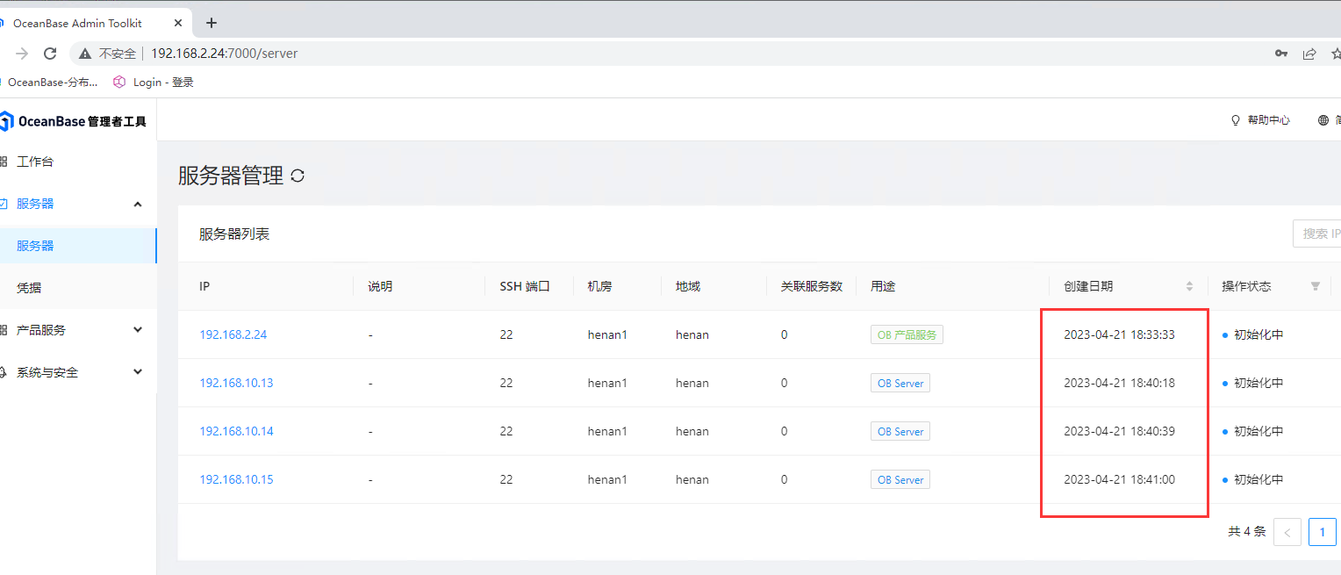Open server 192.168.10.13 details
The height and width of the screenshot is (575, 1341).
236,383
